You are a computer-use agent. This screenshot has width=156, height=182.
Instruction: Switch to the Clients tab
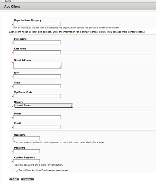tap(7, 1)
